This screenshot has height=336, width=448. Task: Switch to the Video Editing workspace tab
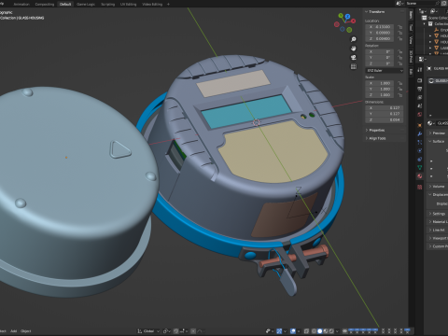pyautogui.click(x=152, y=4)
